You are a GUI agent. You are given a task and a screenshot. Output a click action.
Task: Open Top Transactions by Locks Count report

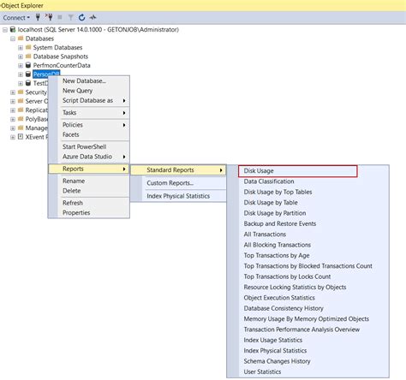click(287, 276)
